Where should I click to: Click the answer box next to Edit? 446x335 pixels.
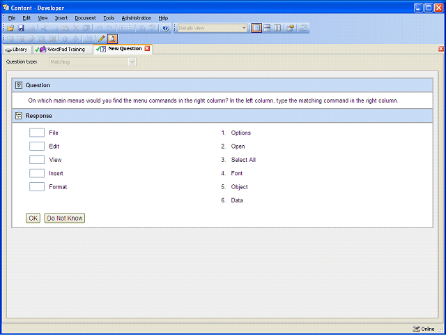pos(37,146)
